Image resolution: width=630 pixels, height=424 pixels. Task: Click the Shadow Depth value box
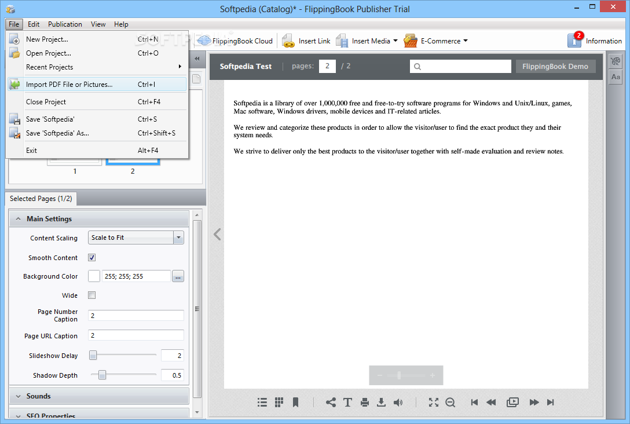173,375
